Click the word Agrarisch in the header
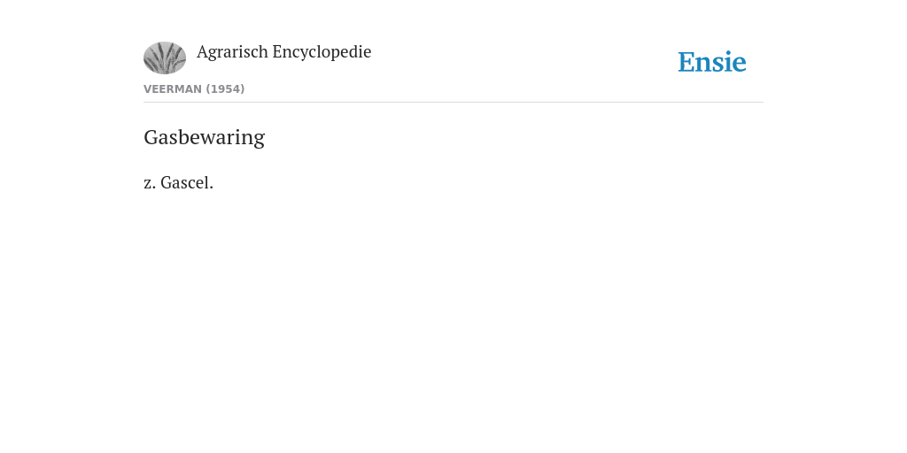This screenshot has width=907, height=453. (x=233, y=52)
